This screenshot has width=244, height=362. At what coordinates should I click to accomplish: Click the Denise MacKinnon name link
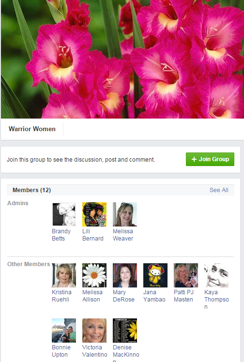tap(126, 353)
